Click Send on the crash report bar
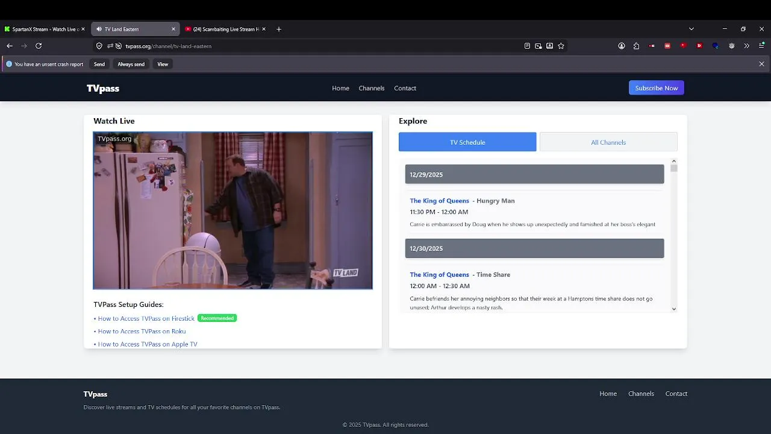771x434 pixels. coord(99,64)
